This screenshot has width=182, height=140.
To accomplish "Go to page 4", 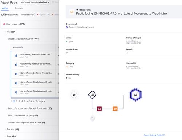I will click(22, 101).
